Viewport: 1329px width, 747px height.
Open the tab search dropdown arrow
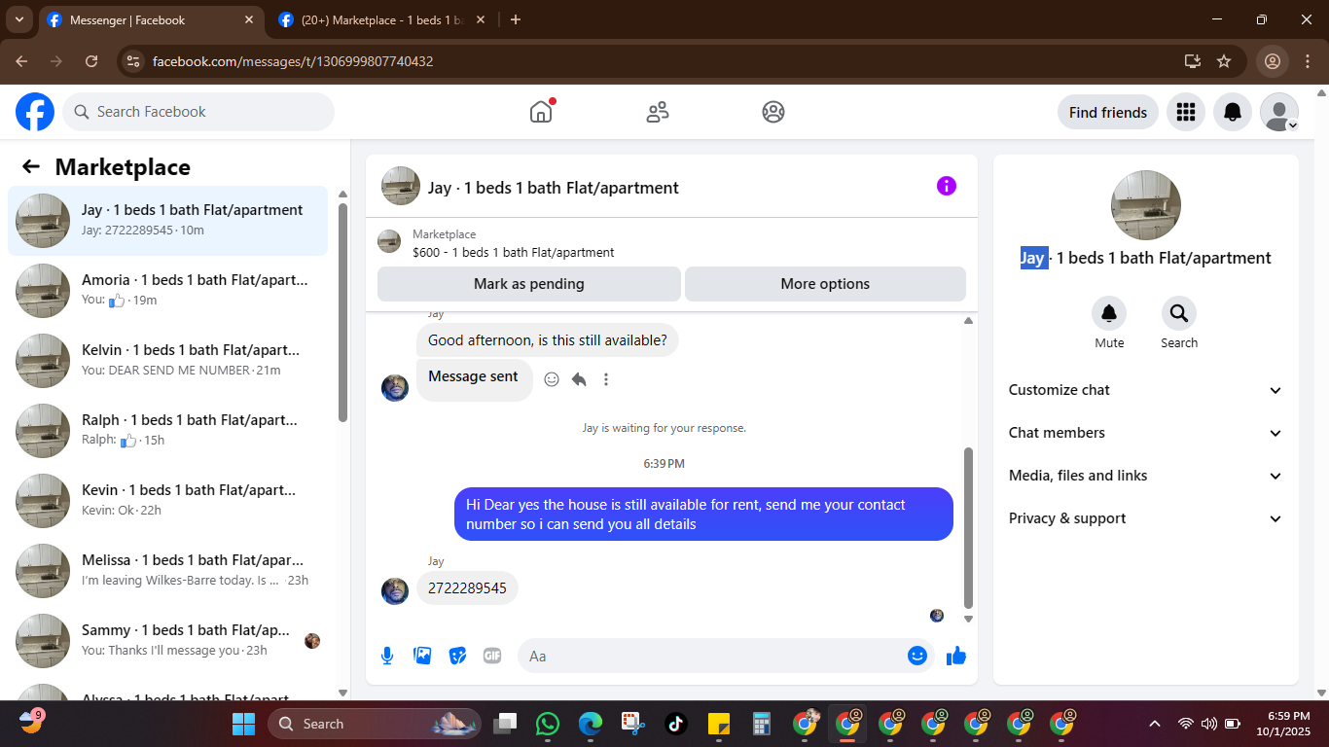[18, 19]
